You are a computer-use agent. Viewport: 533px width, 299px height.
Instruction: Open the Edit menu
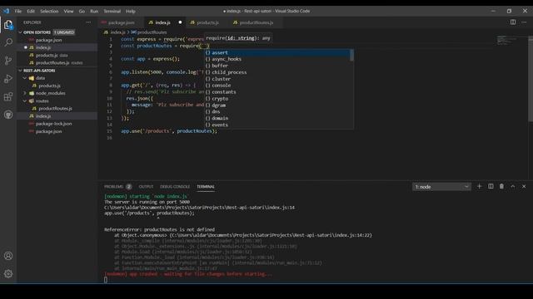[x=31, y=11]
